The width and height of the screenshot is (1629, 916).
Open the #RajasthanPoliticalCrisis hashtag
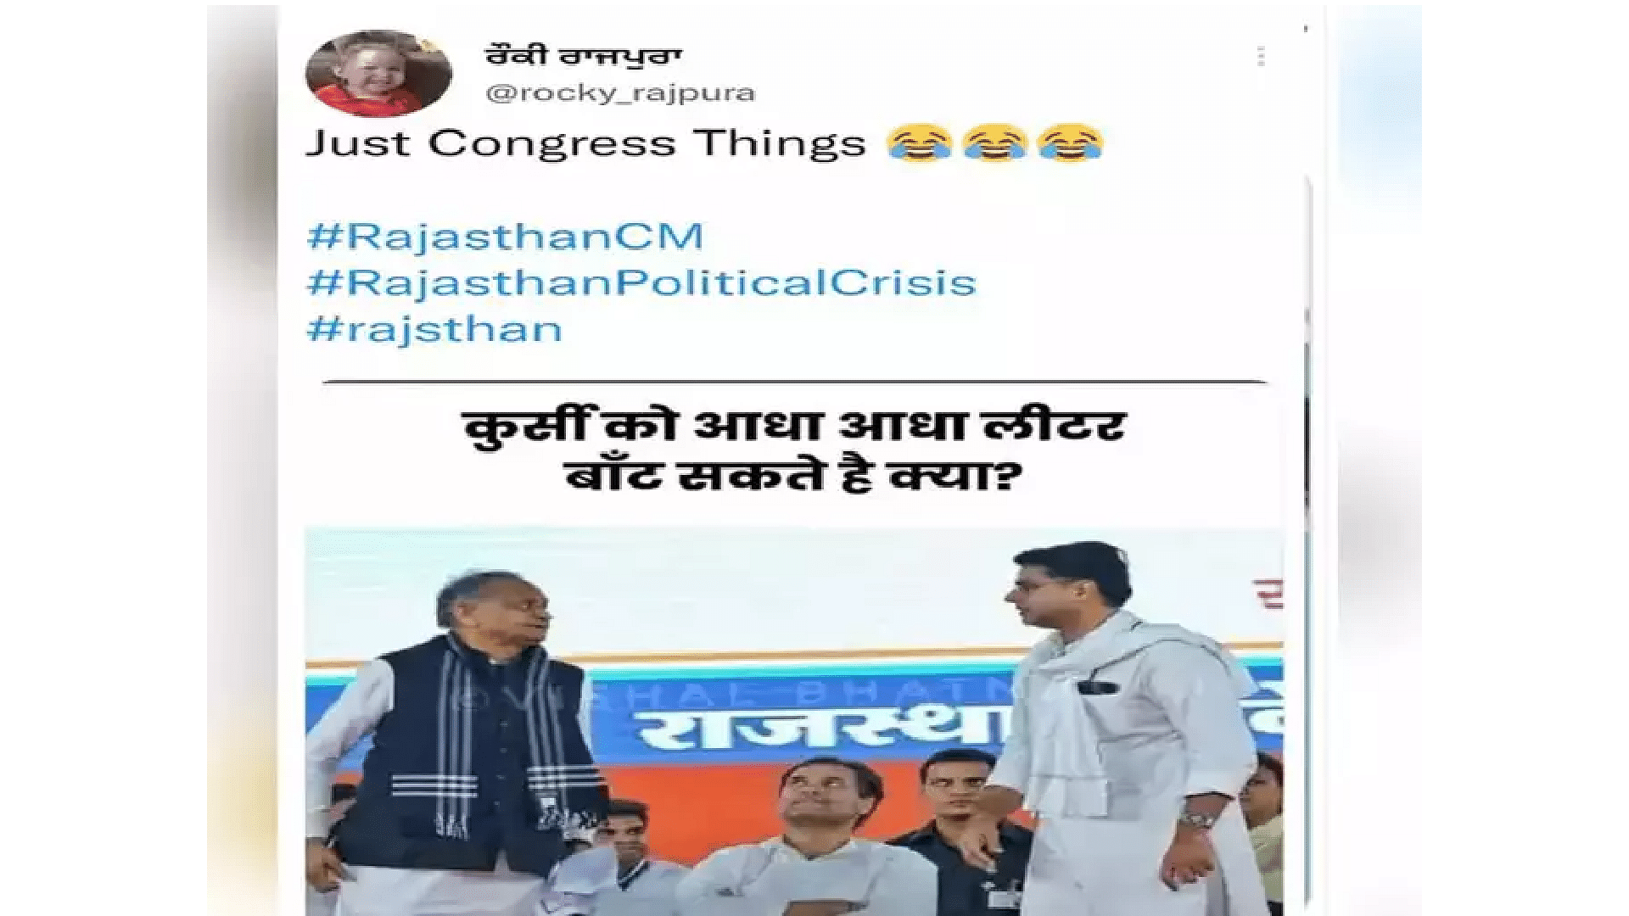tap(641, 282)
